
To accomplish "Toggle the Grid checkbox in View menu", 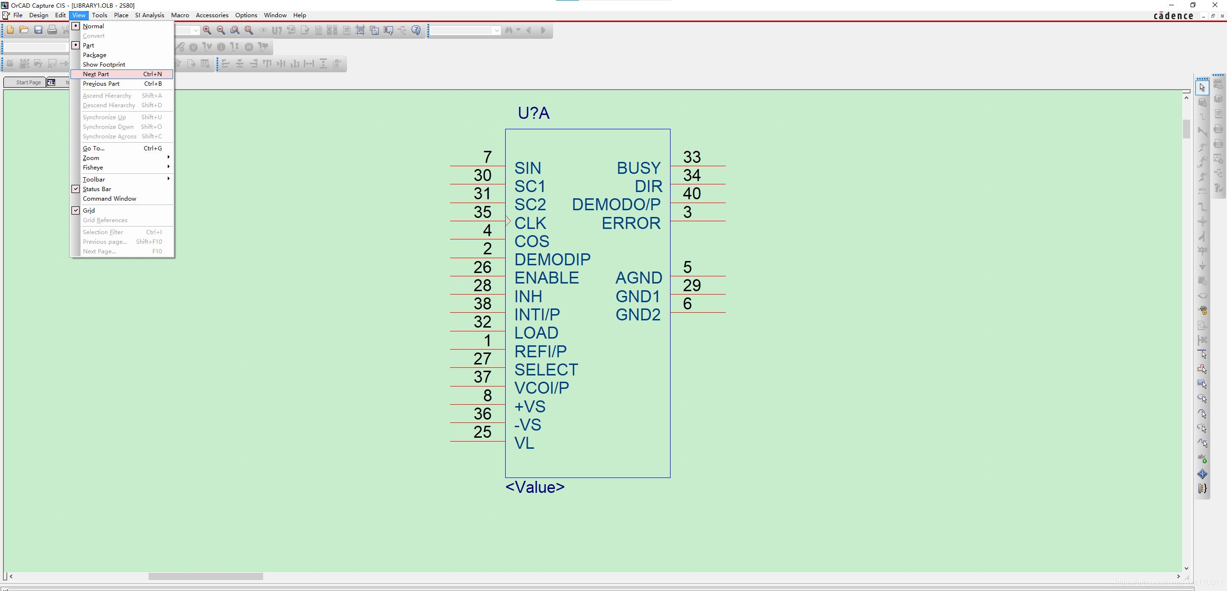I will point(76,211).
